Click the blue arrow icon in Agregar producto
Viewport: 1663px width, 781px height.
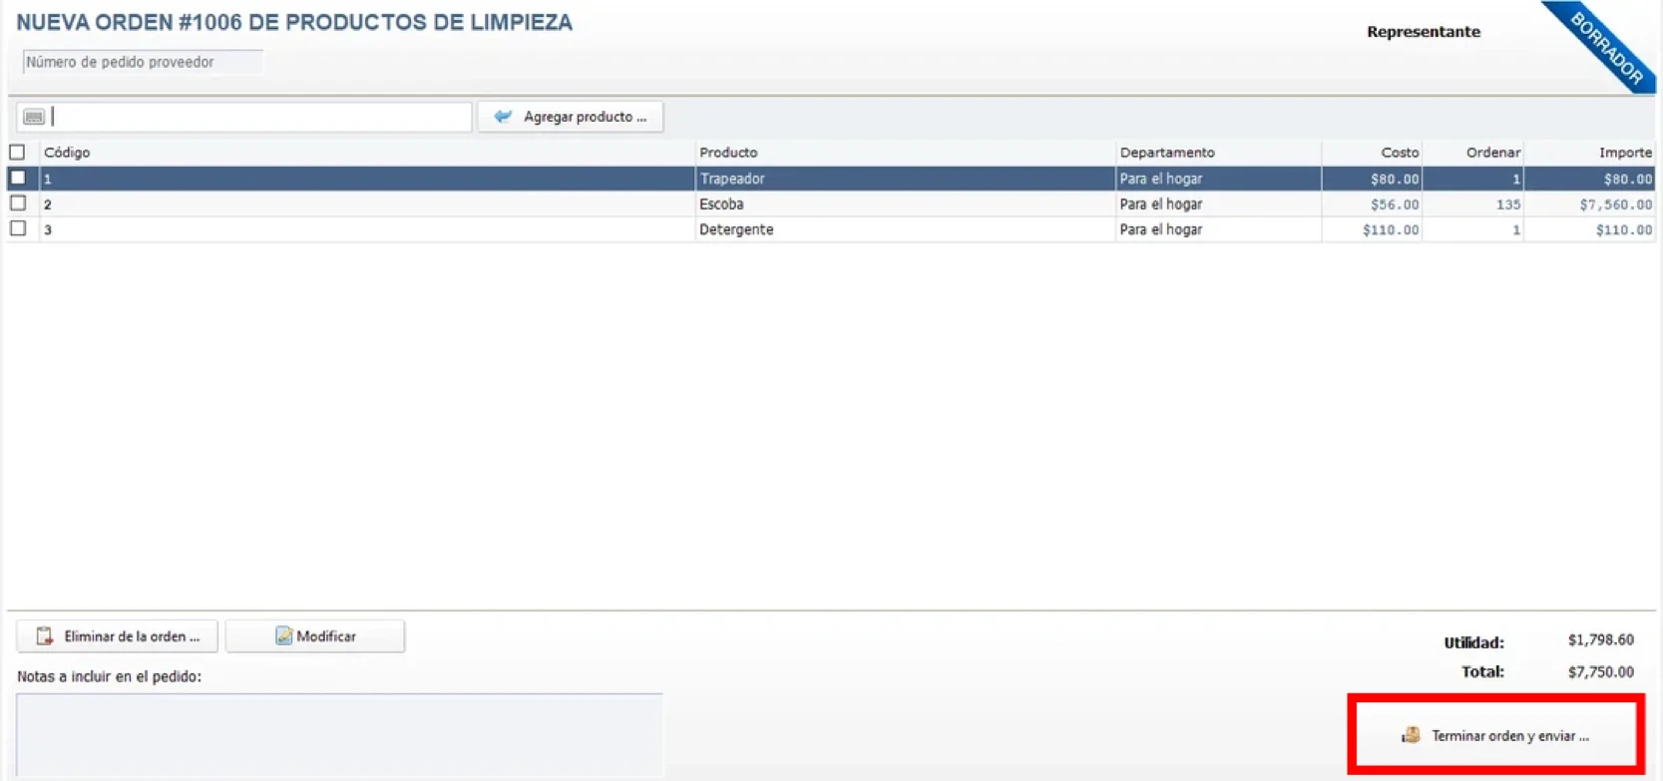(503, 117)
